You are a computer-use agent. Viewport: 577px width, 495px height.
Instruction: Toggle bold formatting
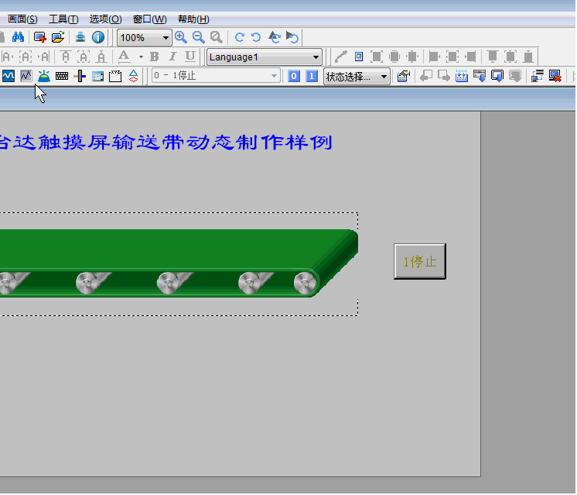click(155, 57)
